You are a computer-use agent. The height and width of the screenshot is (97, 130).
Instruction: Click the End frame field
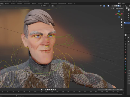point(119,89)
